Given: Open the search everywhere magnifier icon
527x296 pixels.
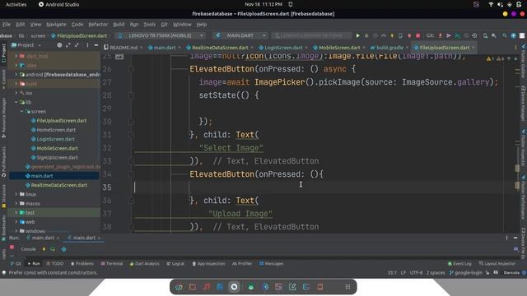Looking at the screenshot, I should (x=505, y=35).
